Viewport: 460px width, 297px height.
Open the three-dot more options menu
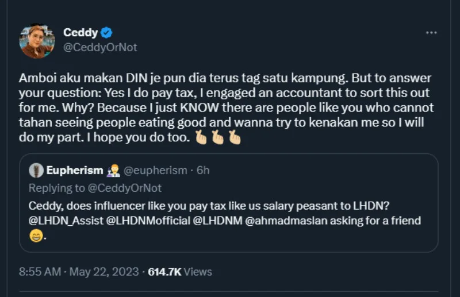[431, 33]
